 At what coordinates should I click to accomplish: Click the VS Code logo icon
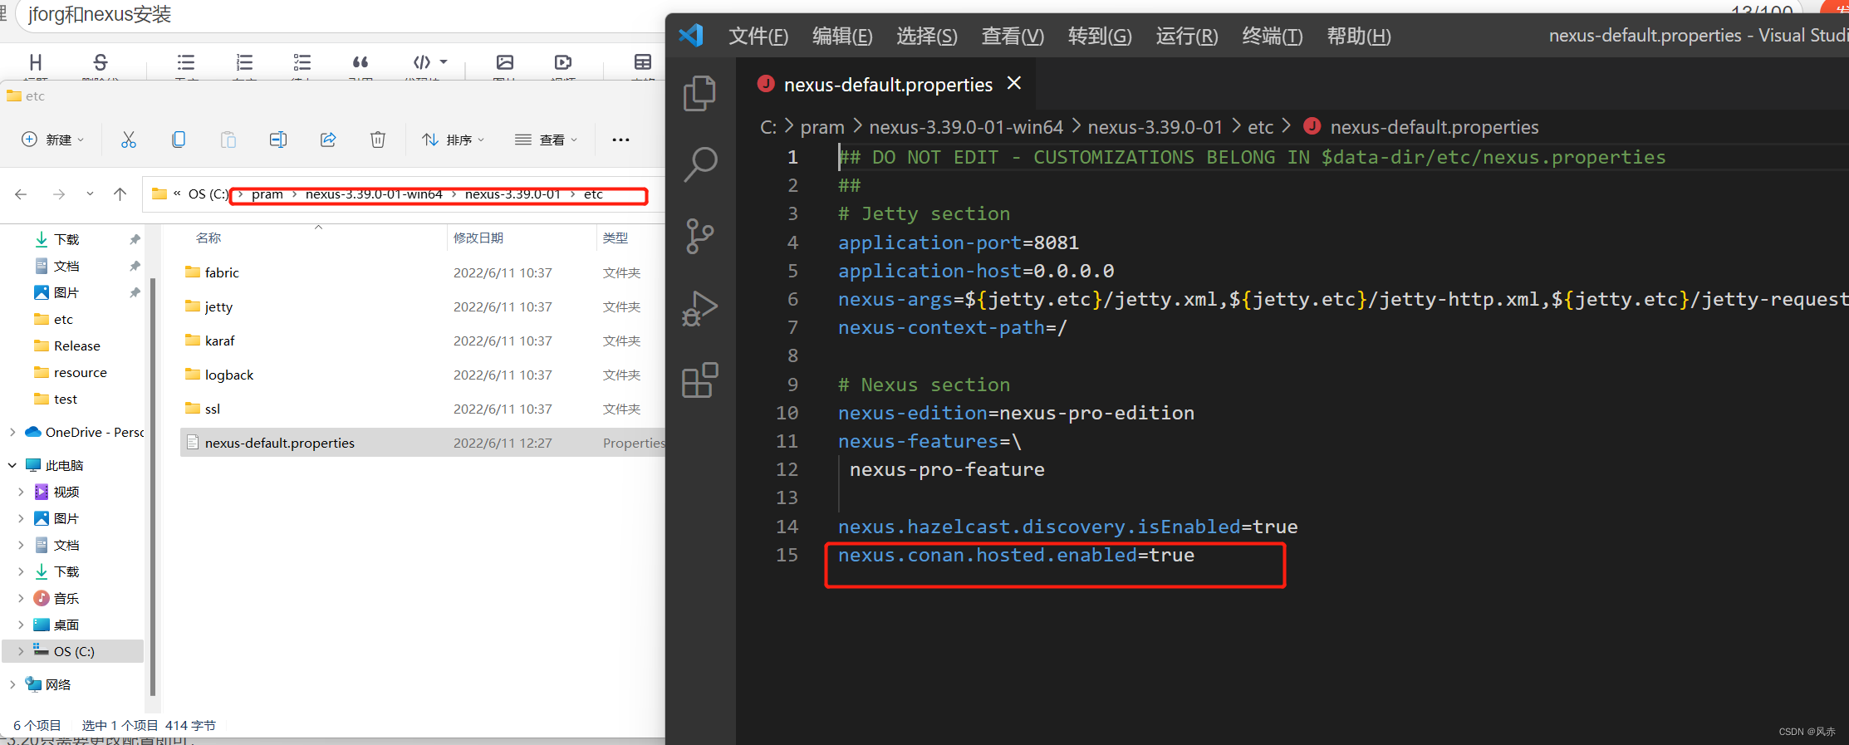click(691, 35)
